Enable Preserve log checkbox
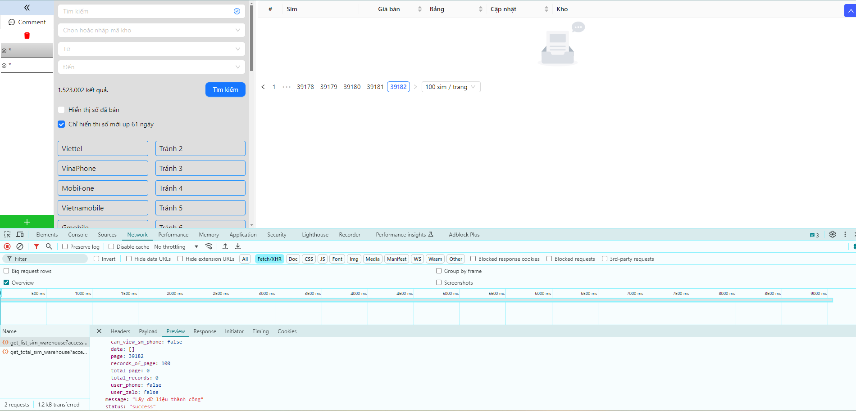The image size is (856, 411). coord(65,246)
